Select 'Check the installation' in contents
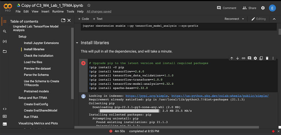The image size is (281, 135). [38, 56]
